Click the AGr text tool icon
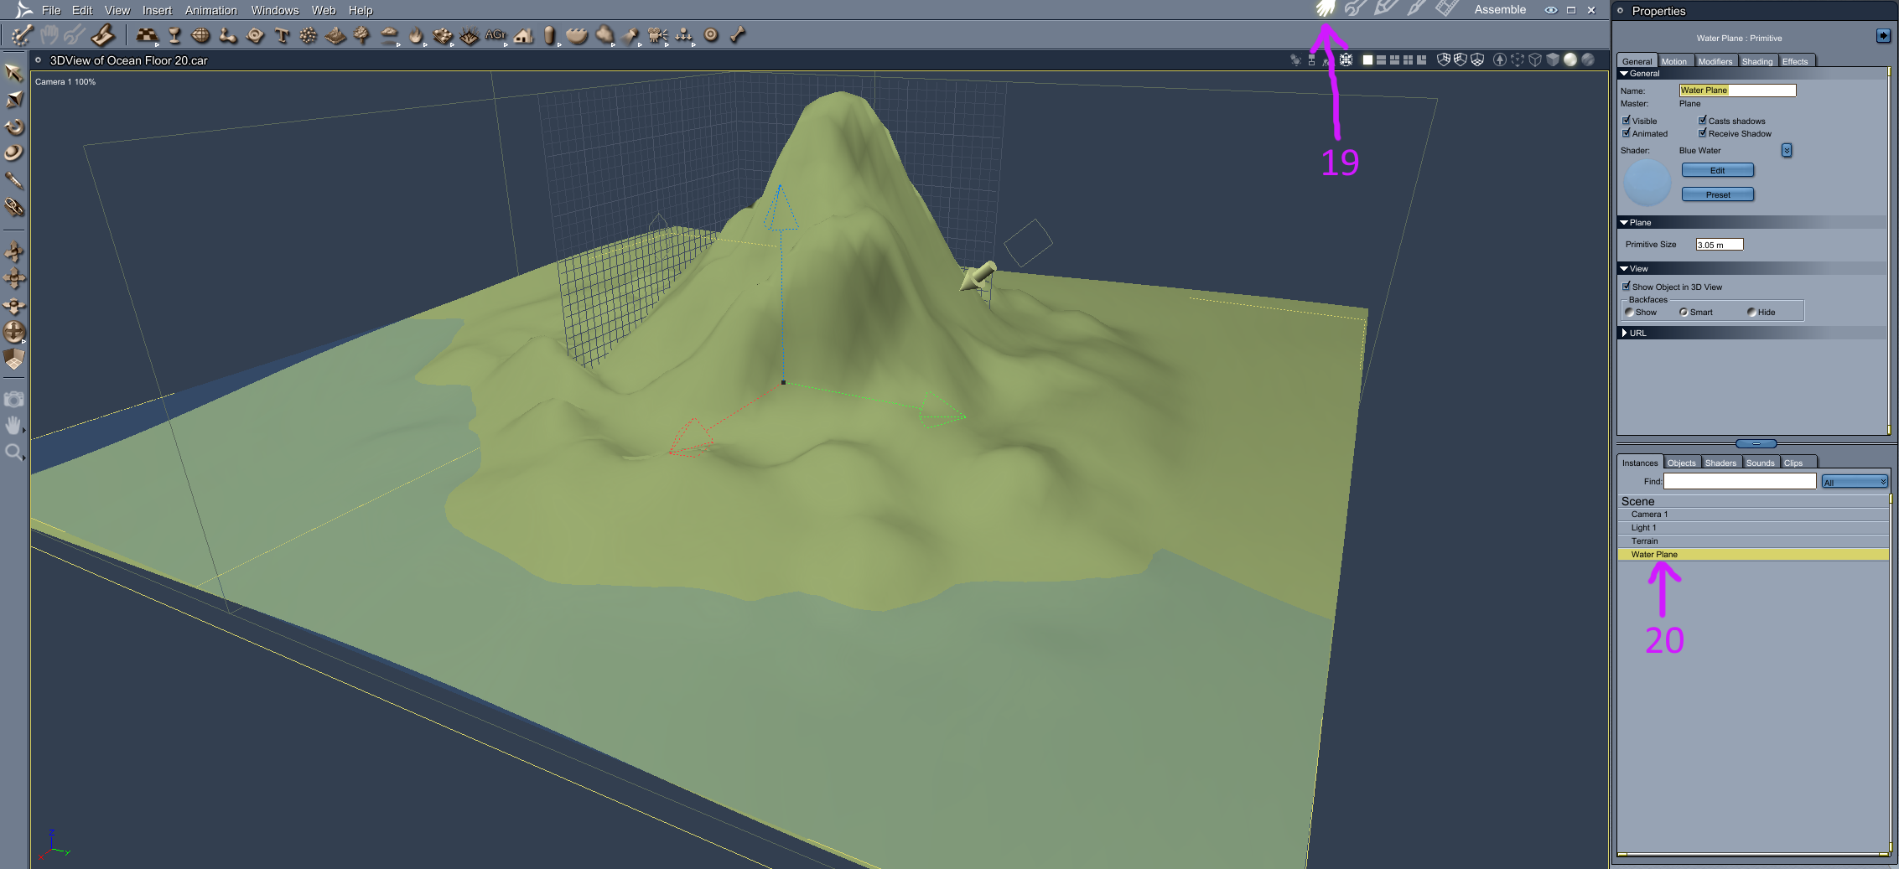This screenshot has height=869, width=1899. 496,35
